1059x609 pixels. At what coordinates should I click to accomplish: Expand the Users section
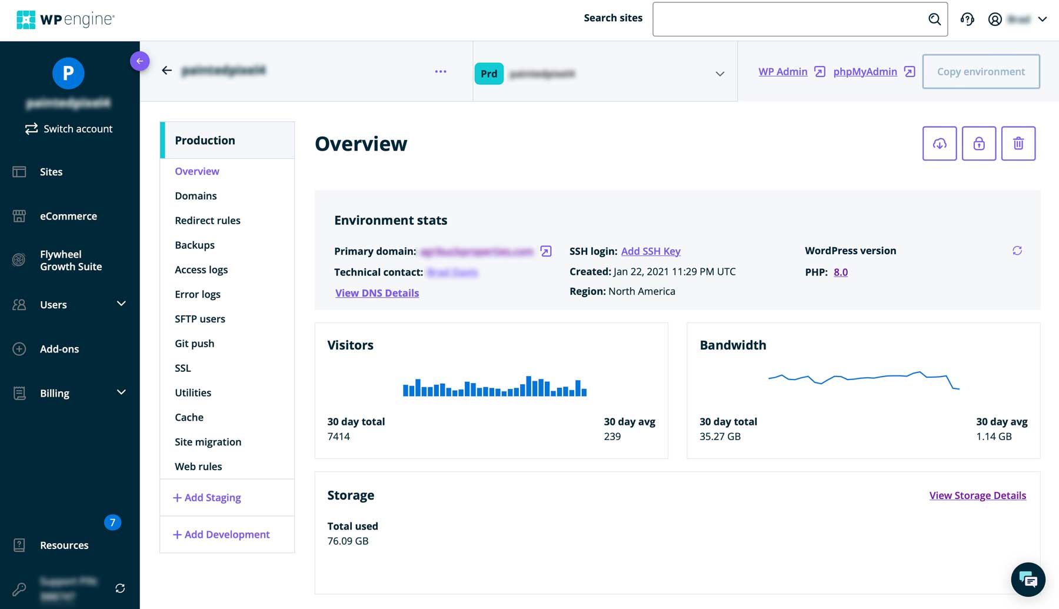click(x=53, y=304)
